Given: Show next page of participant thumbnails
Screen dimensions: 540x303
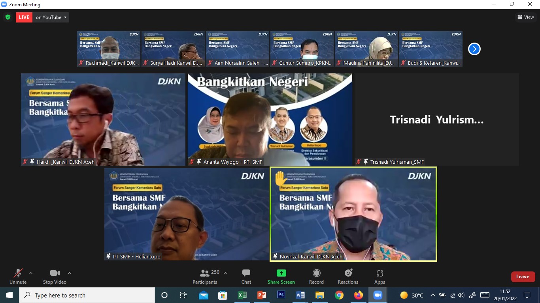Looking at the screenshot, I should [x=474, y=49].
